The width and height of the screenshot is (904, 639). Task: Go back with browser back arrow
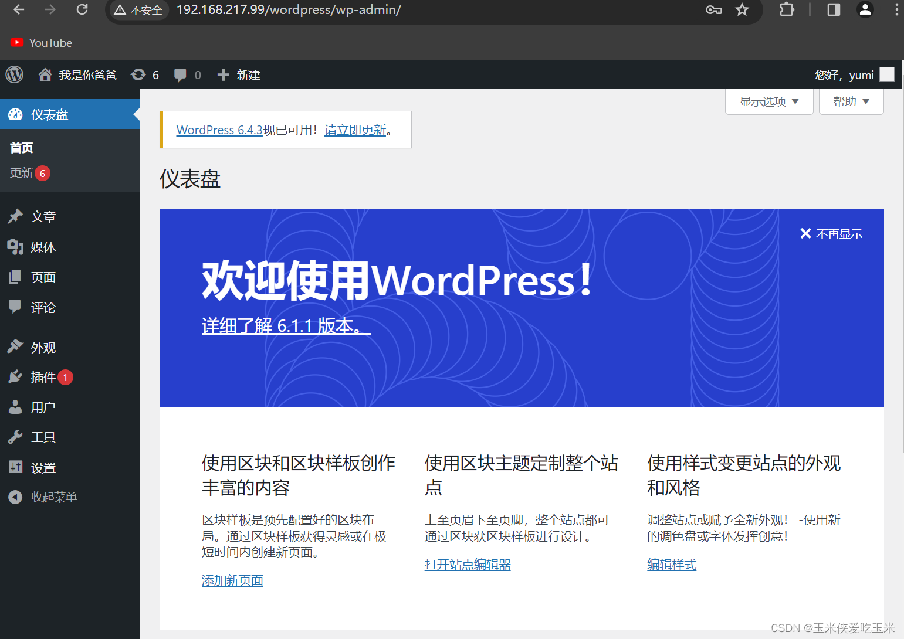19,9
